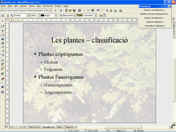The height and width of the screenshot is (132, 176).
Task: Toggle the Shadow button in object bar
Action: tap(100, 15)
